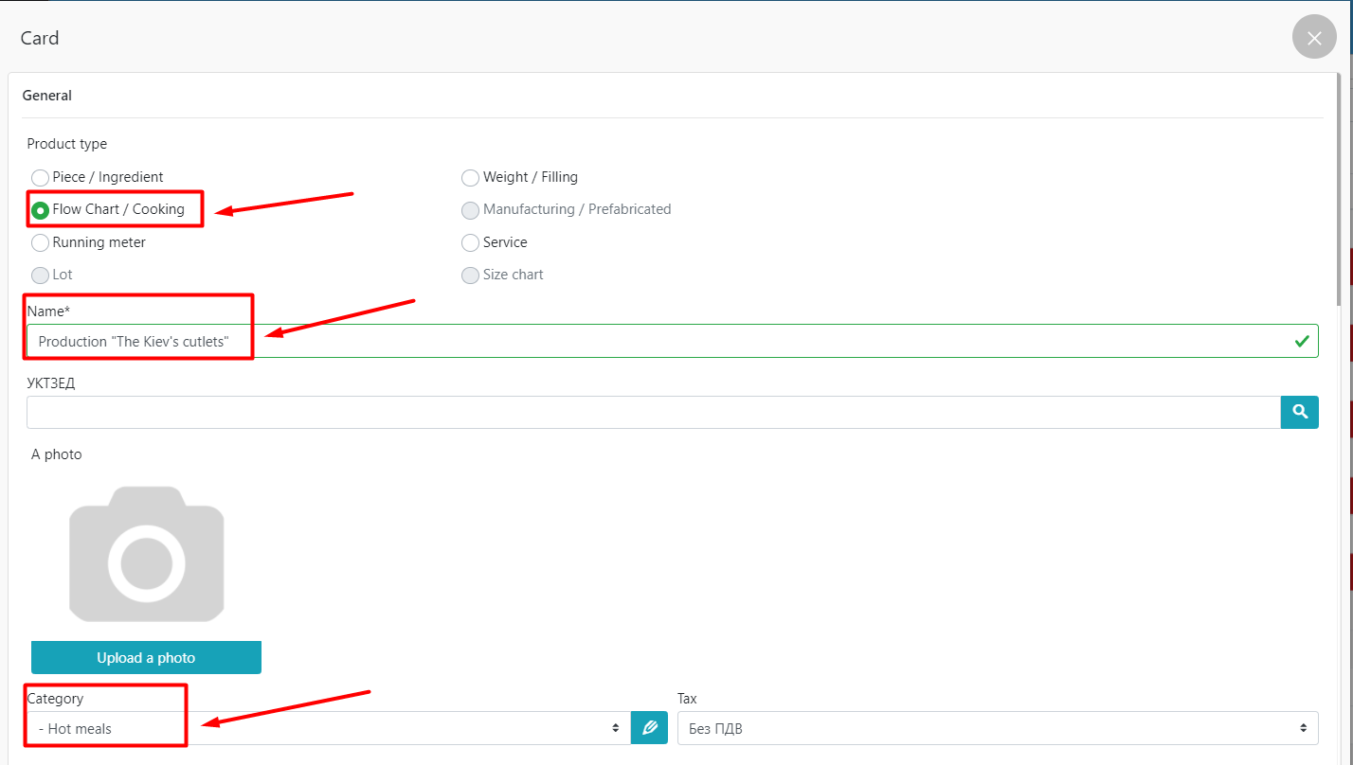The width and height of the screenshot is (1353, 765).
Task: Pick the Service product type
Action: [470, 243]
